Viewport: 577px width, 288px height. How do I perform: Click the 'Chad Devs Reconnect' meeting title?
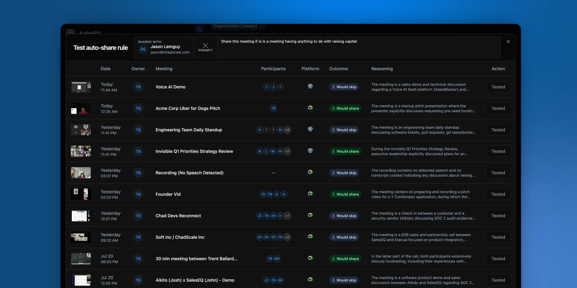pos(178,216)
